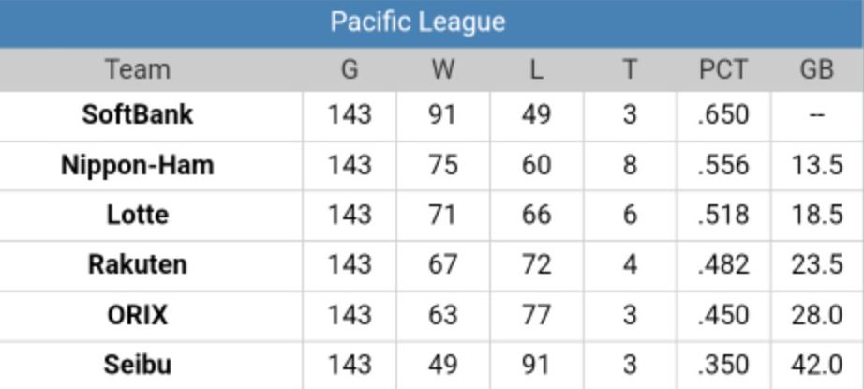
Task: Click the Team column header
Action: (x=138, y=69)
